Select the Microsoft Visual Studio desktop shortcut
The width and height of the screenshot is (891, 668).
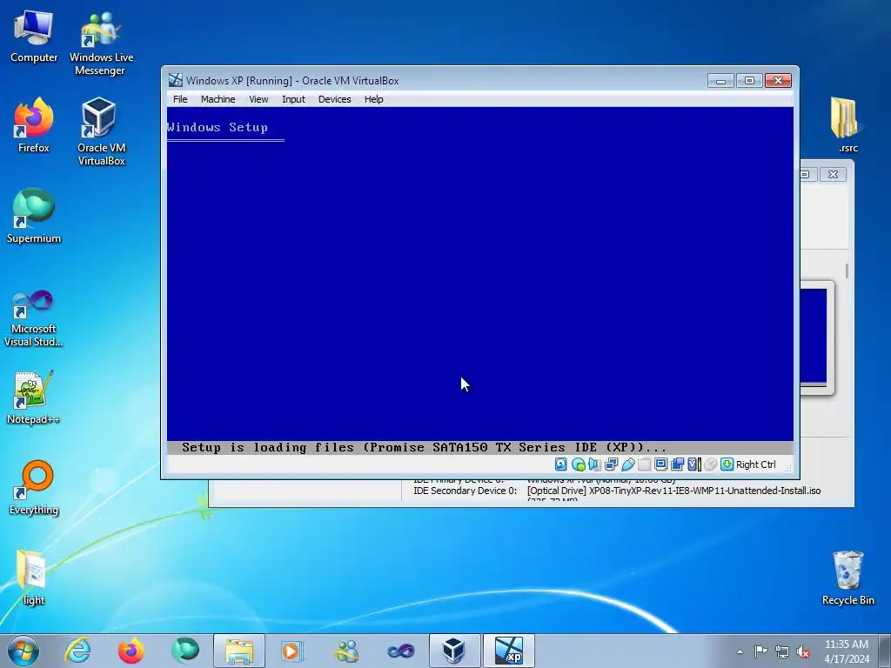click(34, 318)
